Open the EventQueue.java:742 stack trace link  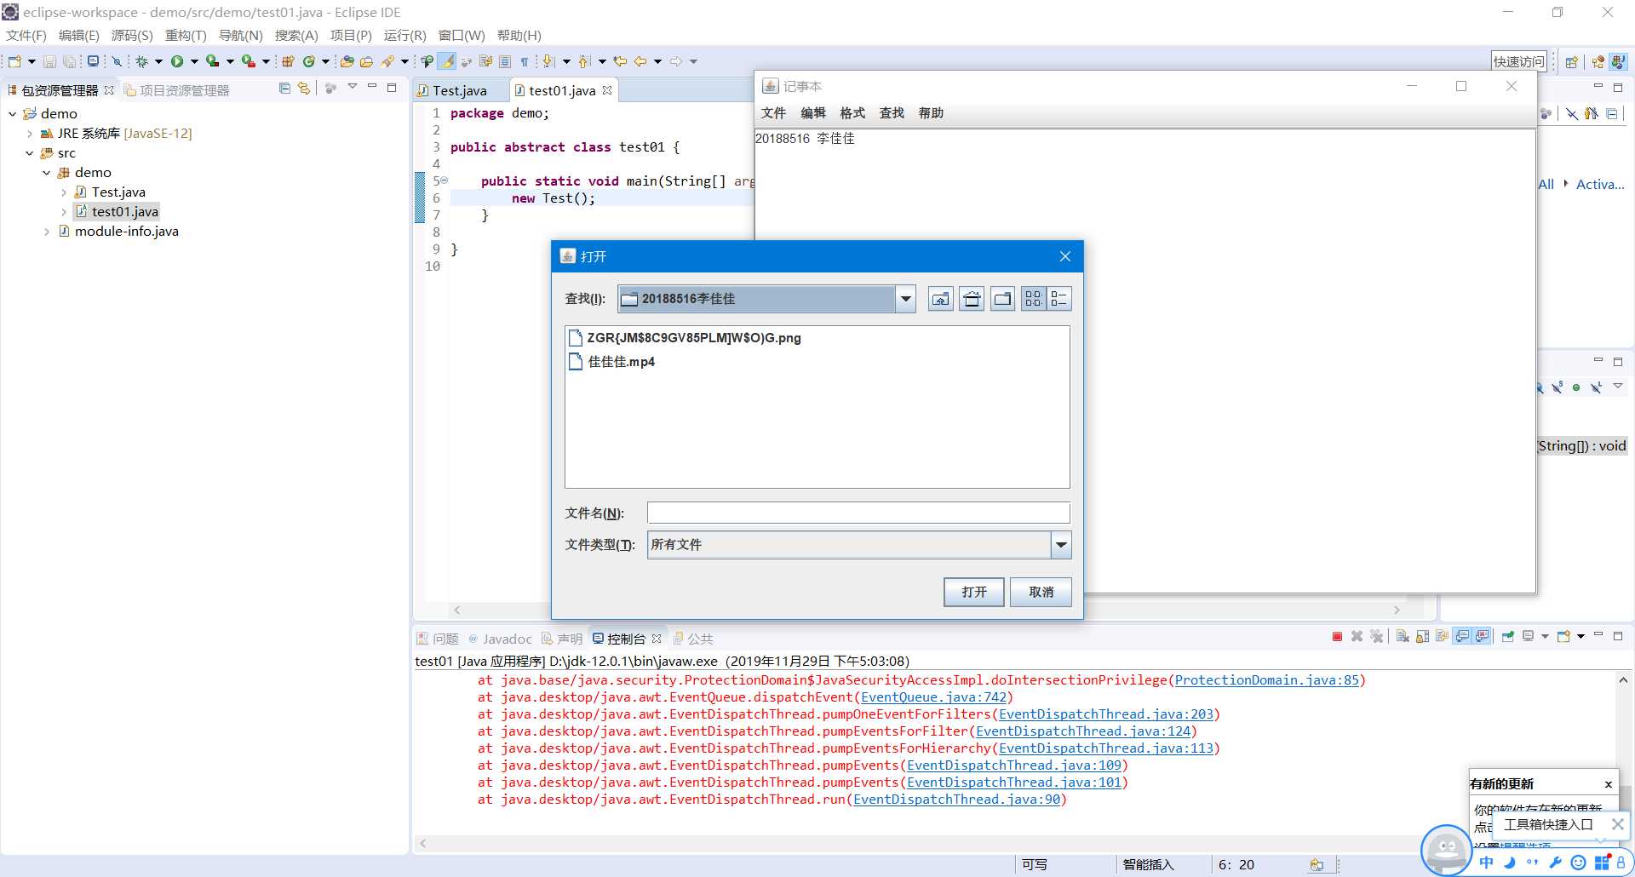coord(933,697)
